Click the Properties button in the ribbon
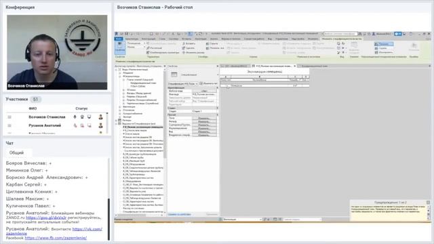 coord(120,48)
